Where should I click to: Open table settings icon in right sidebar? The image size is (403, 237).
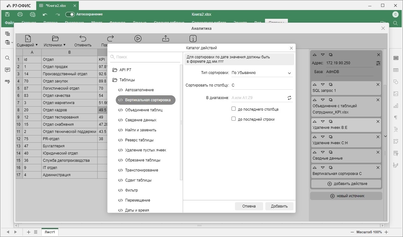[396, 70]
